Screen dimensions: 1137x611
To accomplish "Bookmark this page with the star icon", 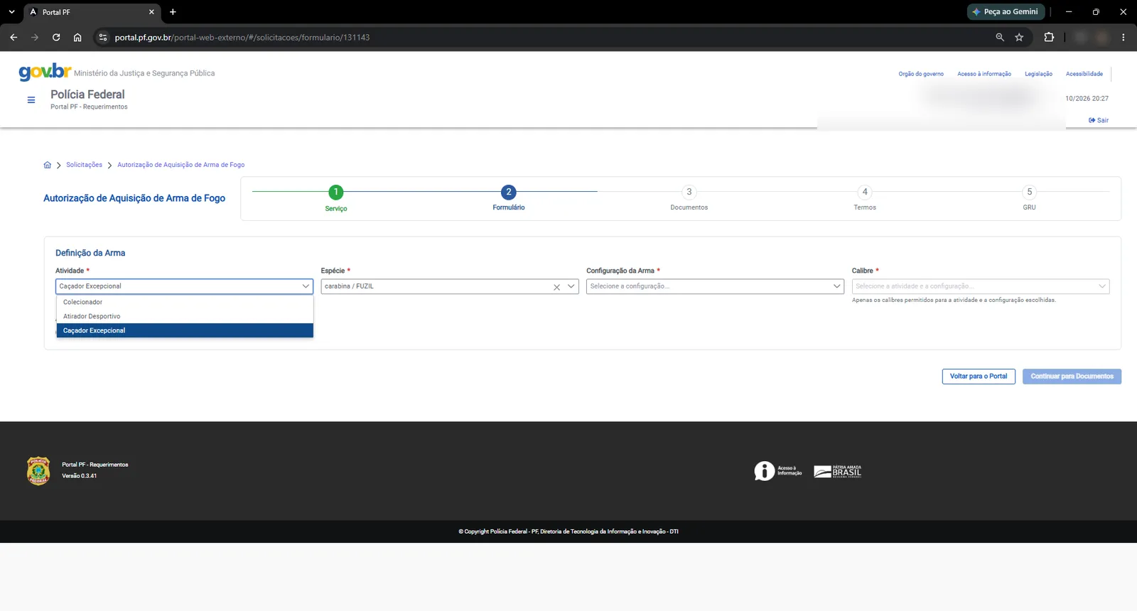I will pos(1019,37).
